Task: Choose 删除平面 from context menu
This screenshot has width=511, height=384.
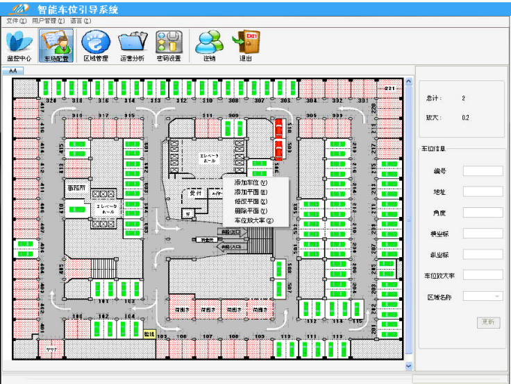Action: pos(251,211)
